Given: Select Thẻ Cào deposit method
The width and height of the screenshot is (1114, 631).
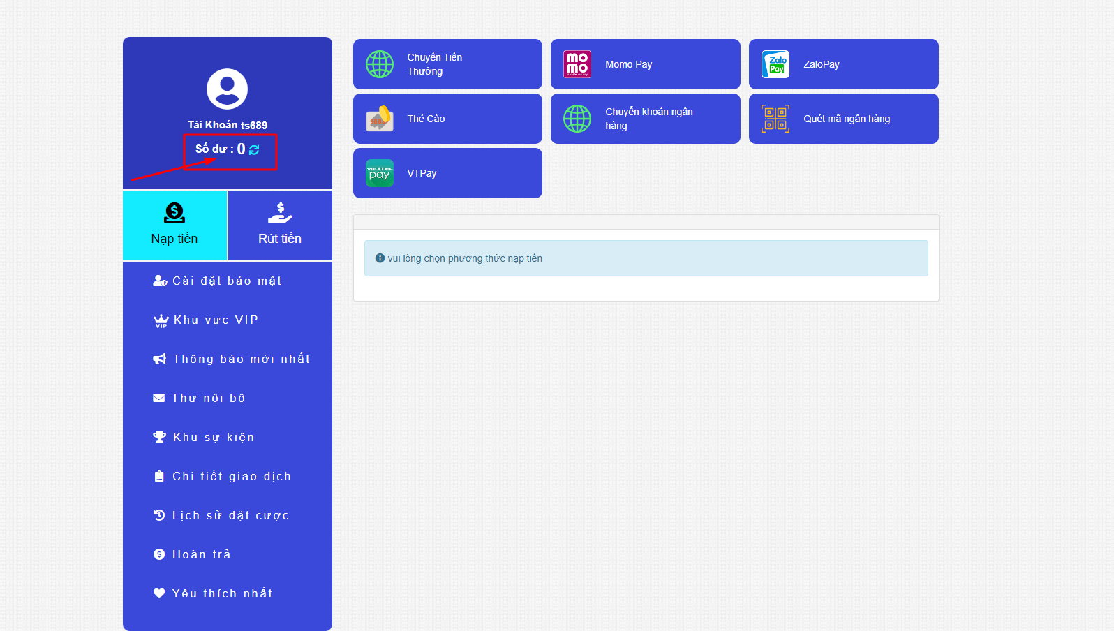Looking at the screenshot, I should click(x=447, y=119).
